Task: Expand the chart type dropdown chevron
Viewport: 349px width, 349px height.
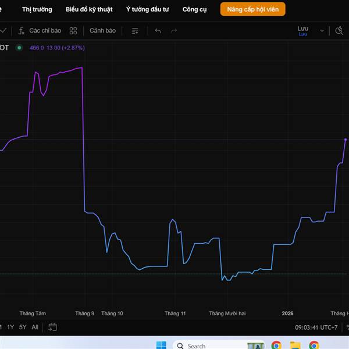Action: [3, 30]
